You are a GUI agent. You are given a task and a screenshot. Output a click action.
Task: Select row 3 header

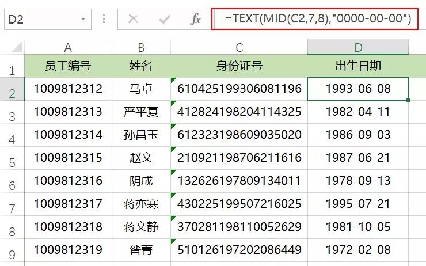[12, 112]
